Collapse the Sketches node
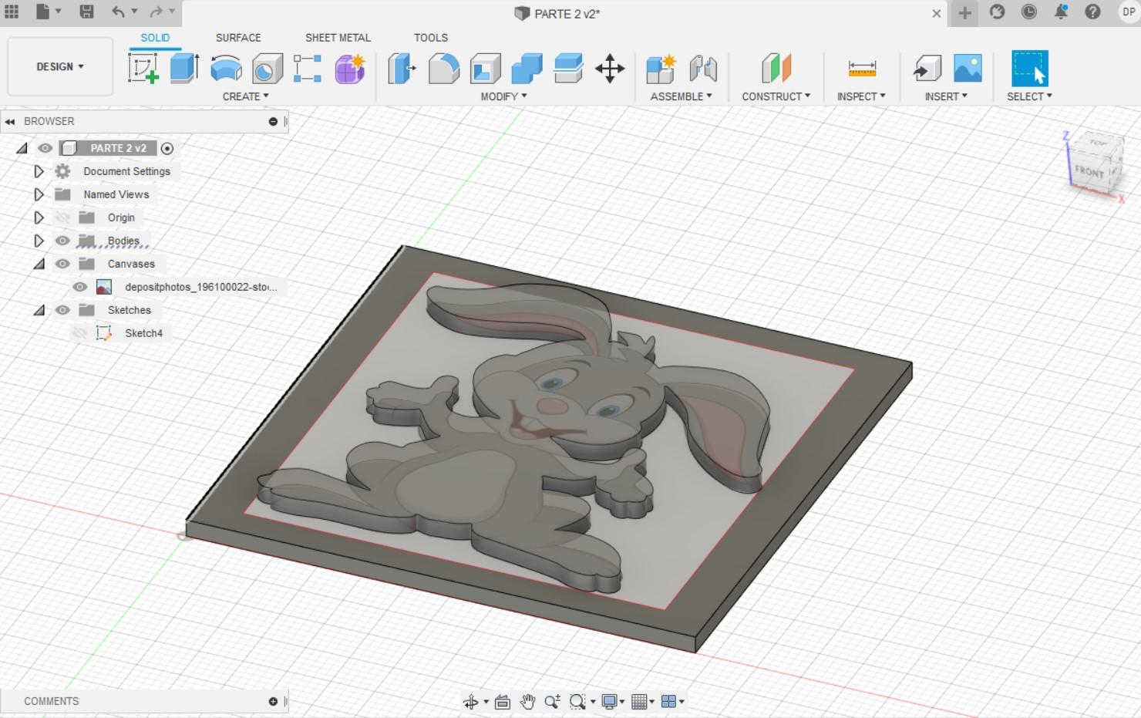1141x718 pixels. pos(39,310)
